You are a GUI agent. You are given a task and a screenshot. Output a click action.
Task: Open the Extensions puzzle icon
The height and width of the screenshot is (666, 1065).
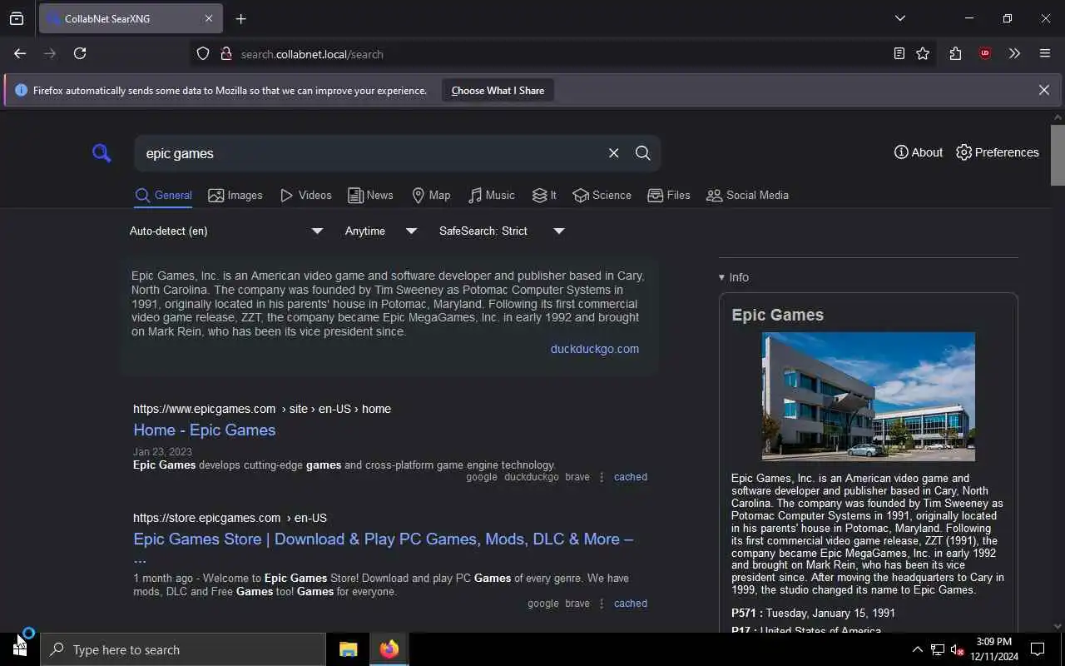pos(955,53)
